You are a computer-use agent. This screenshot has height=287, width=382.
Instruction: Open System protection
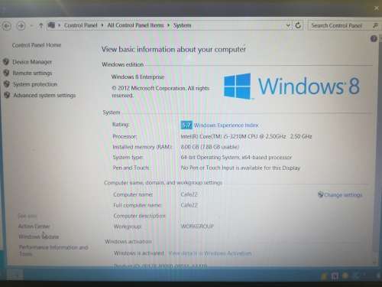coord(35,84)
